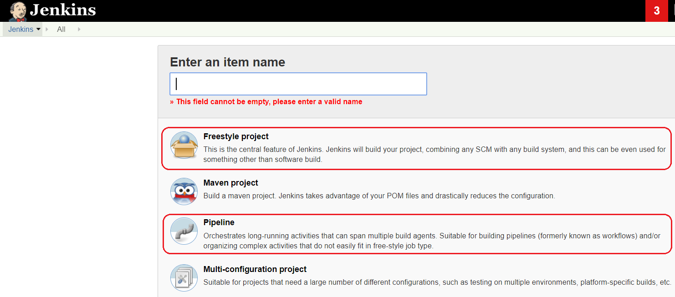Click the Pipeline description text
This screenshot has height=297, width=675.
point(432,241)
